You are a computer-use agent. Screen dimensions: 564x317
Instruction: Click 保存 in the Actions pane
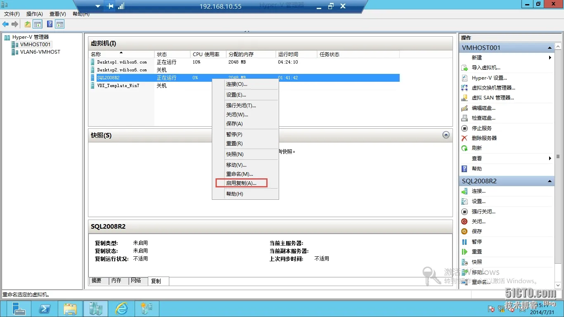pos(477,232)
